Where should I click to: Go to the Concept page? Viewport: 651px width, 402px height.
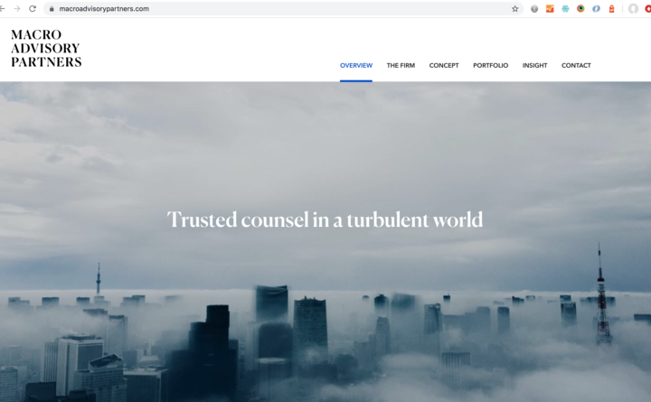[x=444, y=65]
